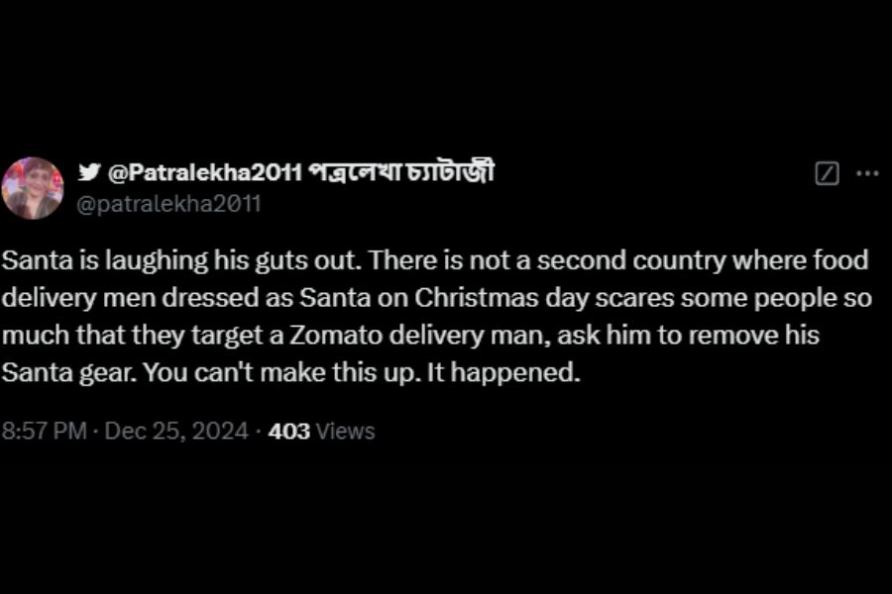Open the Patralekha2011 profile avatar picture
The width and height of the screenshot is (892, 594).
coord(33,188)
